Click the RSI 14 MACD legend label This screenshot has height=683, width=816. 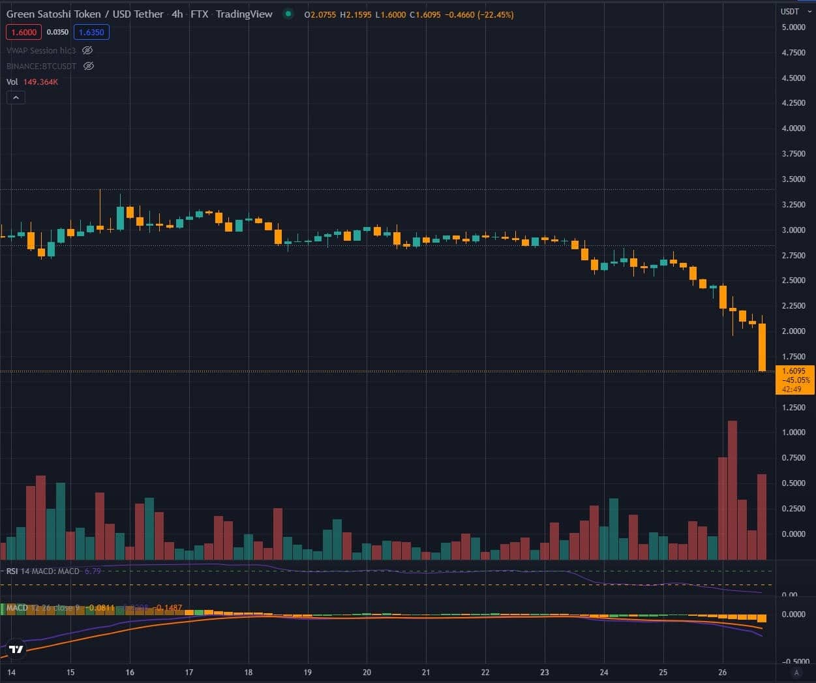tap(43, 571)
